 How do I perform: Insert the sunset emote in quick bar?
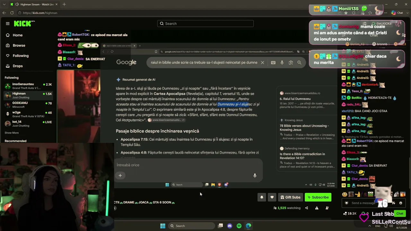(x=403, y=194)
